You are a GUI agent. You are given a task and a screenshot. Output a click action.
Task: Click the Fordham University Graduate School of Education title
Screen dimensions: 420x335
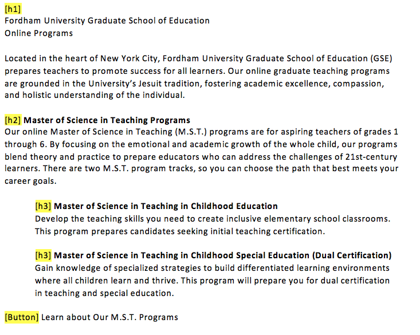click(x=107, y=21)
